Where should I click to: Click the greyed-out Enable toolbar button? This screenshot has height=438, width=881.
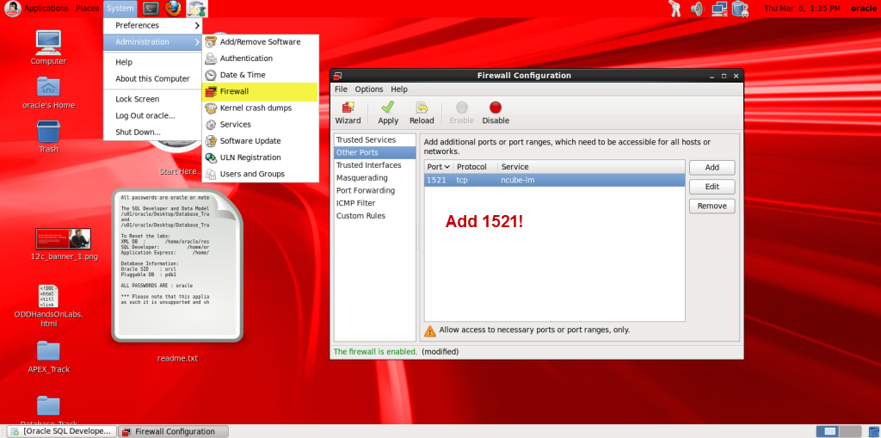point(462,113)
